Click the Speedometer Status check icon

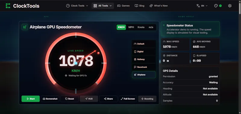164,25
